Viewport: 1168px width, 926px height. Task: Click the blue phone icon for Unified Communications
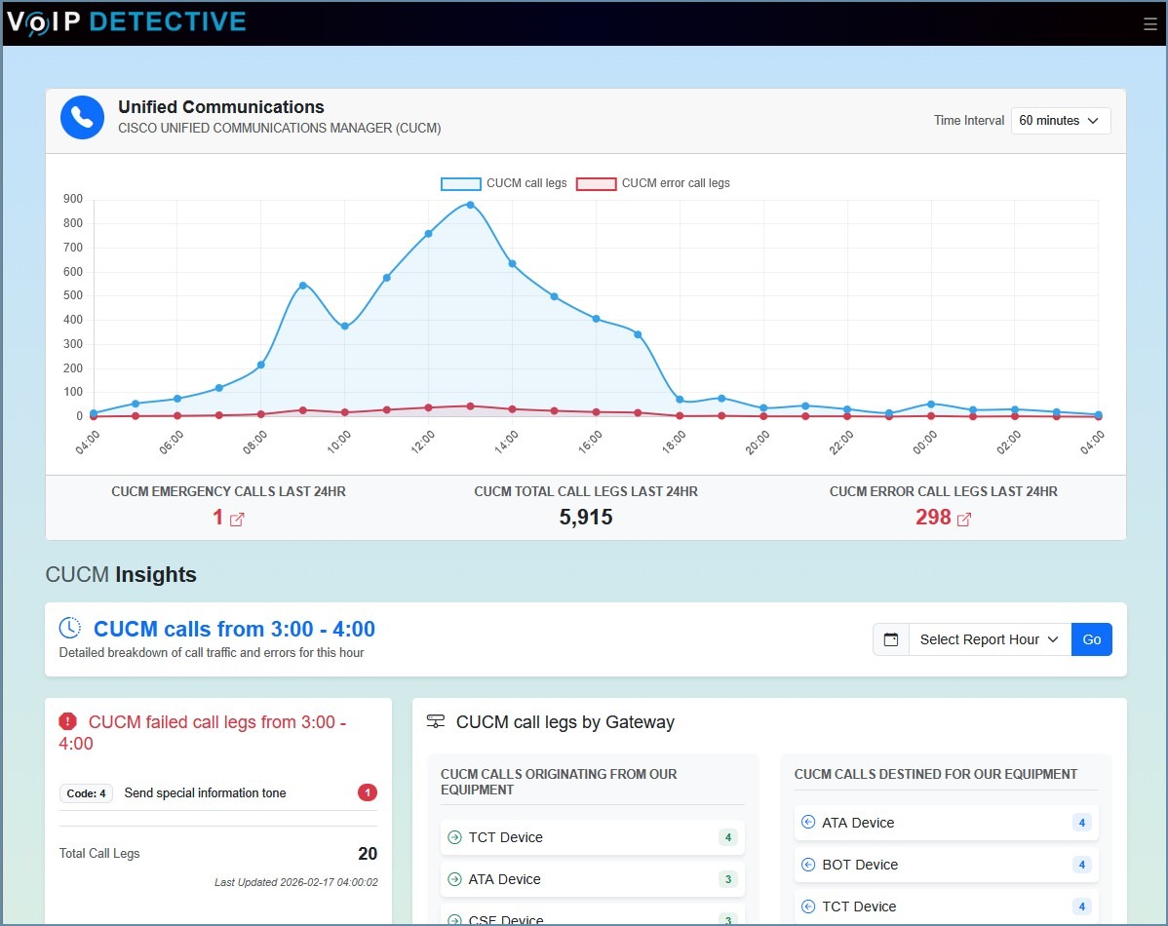click(82, 117)
